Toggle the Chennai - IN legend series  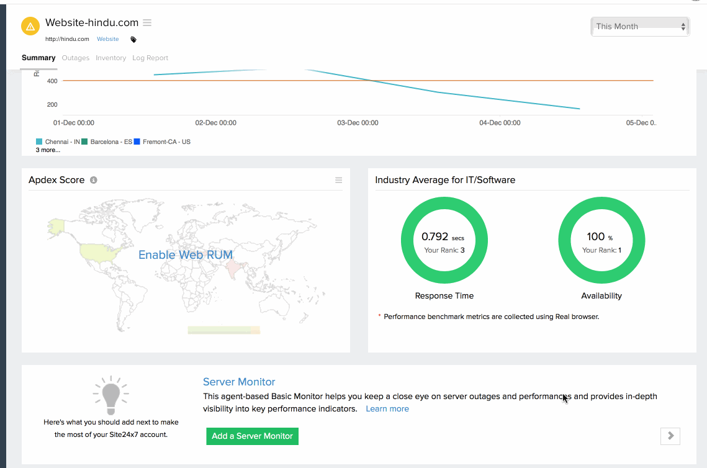[x=58, y=142]
